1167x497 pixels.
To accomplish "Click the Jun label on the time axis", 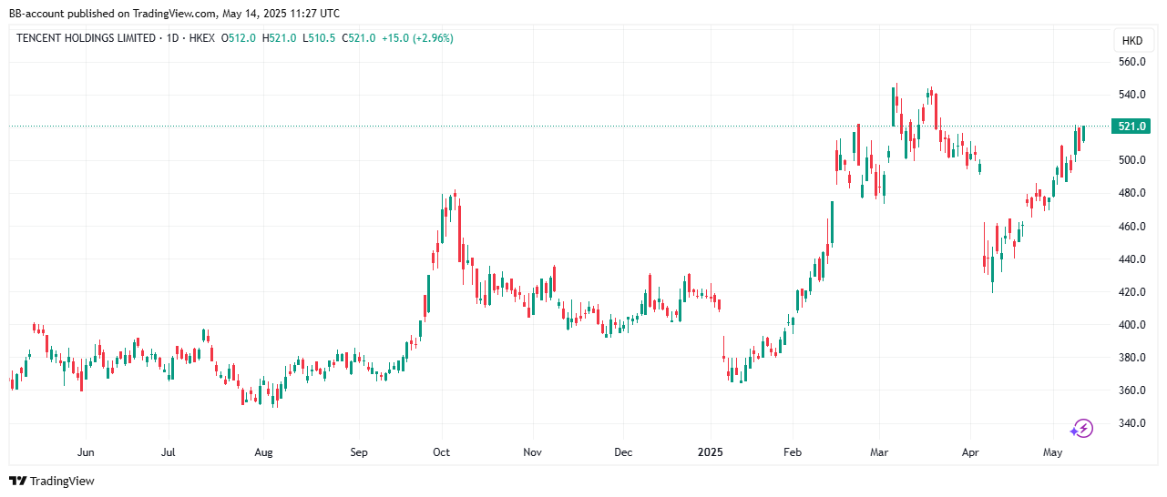I will point(87,452).
